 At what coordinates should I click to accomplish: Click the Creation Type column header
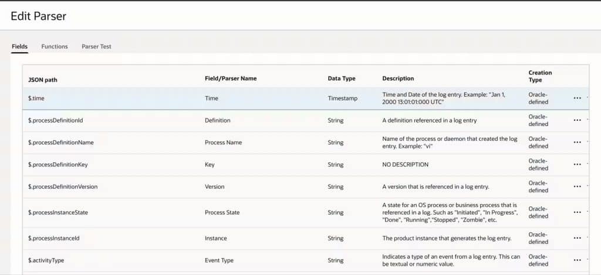[540, 76]
